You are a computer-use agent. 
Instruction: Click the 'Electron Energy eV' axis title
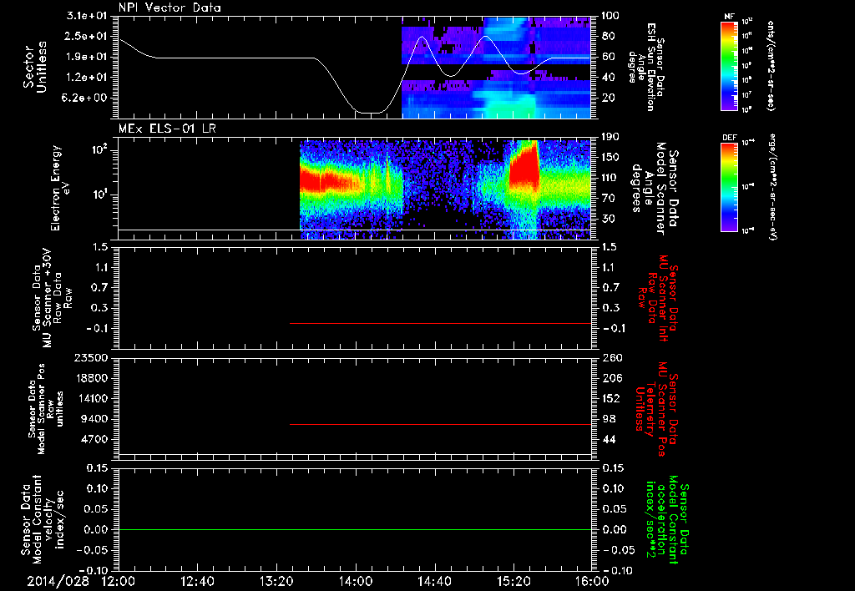(x=62, y=188)
